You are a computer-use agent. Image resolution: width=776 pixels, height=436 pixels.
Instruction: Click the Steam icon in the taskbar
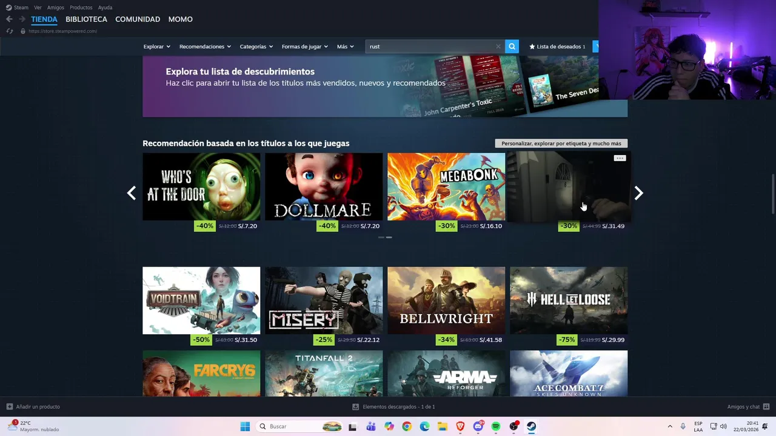tap(532, 426)
